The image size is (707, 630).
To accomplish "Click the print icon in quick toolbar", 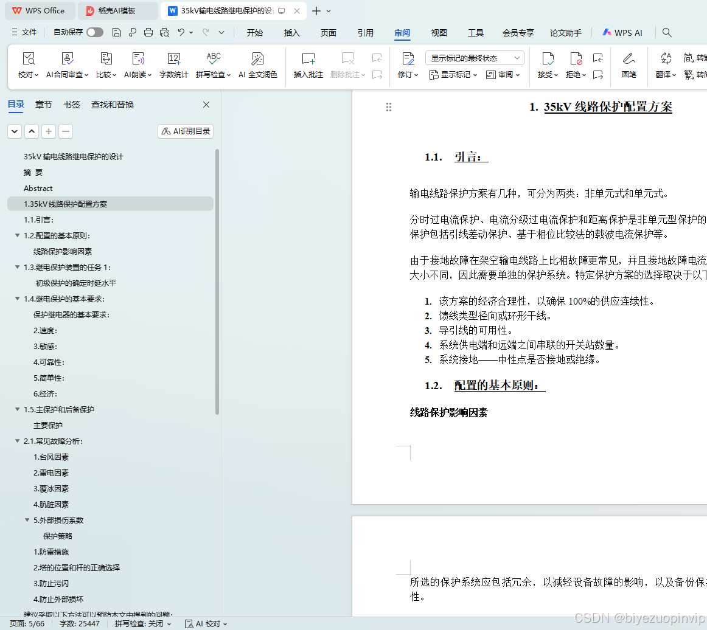I will pos(148,32).
